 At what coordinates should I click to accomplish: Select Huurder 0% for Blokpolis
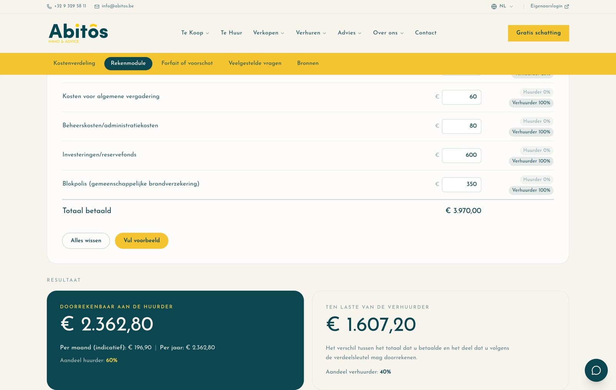point(536,179)
